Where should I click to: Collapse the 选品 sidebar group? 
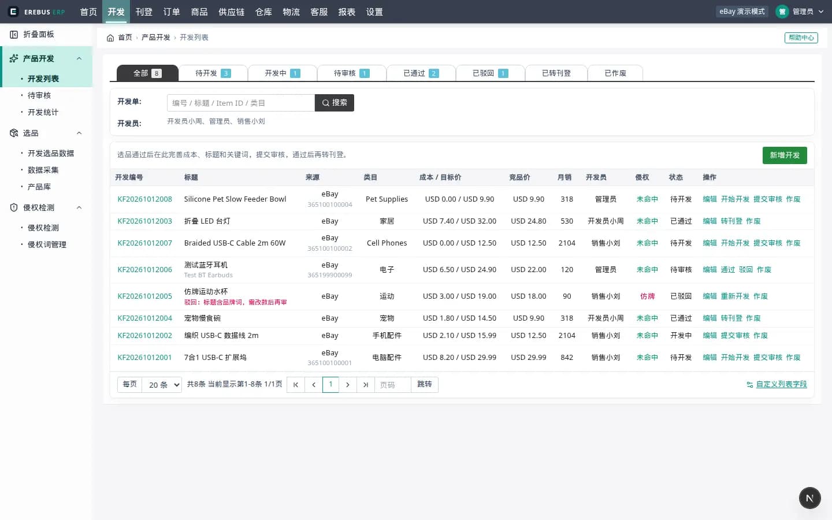(x=79, y=133)
